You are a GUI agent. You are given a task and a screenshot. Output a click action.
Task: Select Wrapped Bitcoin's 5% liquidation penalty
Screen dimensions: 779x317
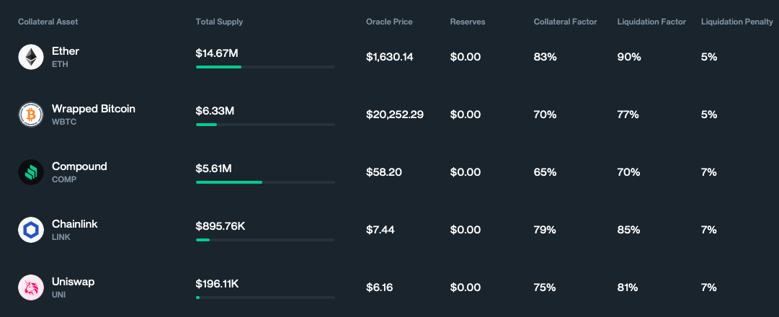(709, 115)
